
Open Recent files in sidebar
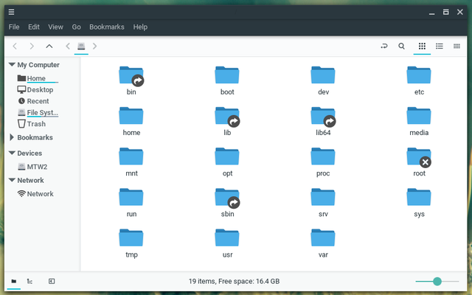point(33,101)
